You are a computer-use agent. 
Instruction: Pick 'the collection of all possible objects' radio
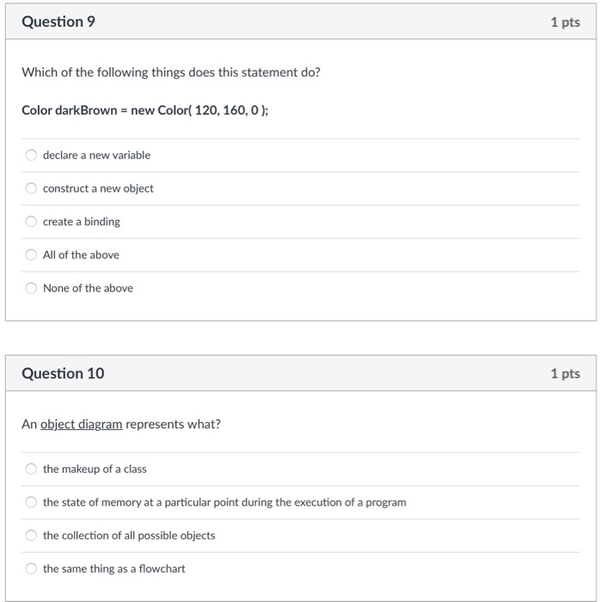point(31,535)
